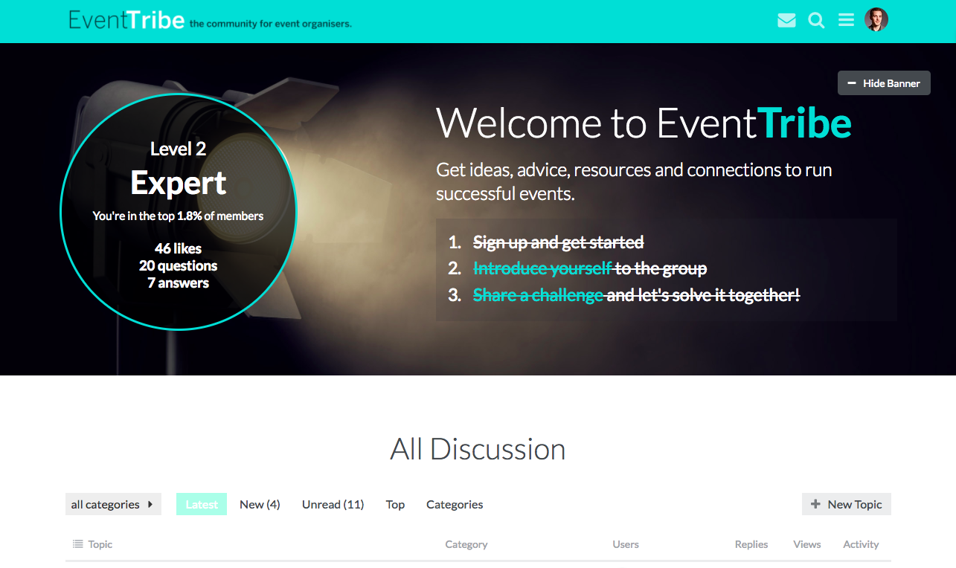Select the Latest tab
Screen dimensions: 956x568
(202, 504)
